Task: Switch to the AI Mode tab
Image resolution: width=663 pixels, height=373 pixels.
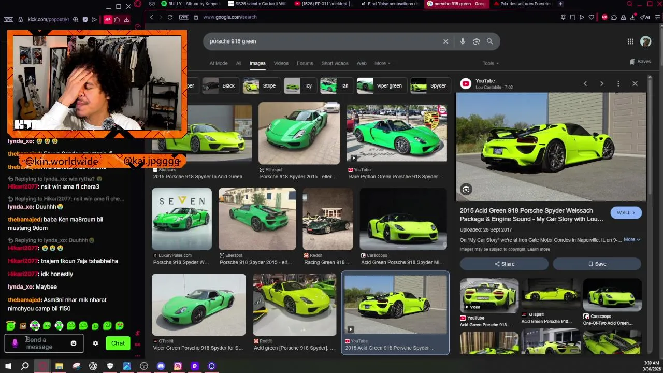Action: click(219, 63)
